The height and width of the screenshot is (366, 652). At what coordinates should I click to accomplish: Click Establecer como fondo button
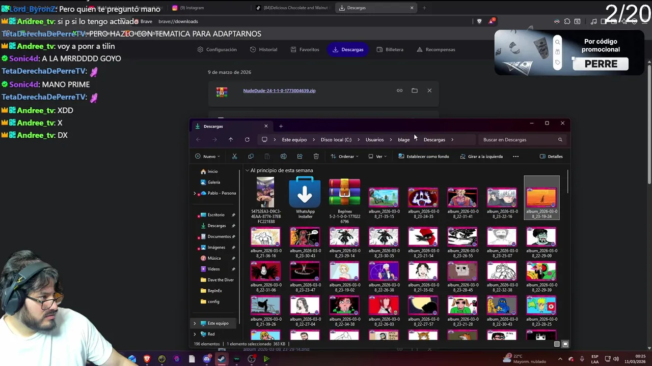424,157
